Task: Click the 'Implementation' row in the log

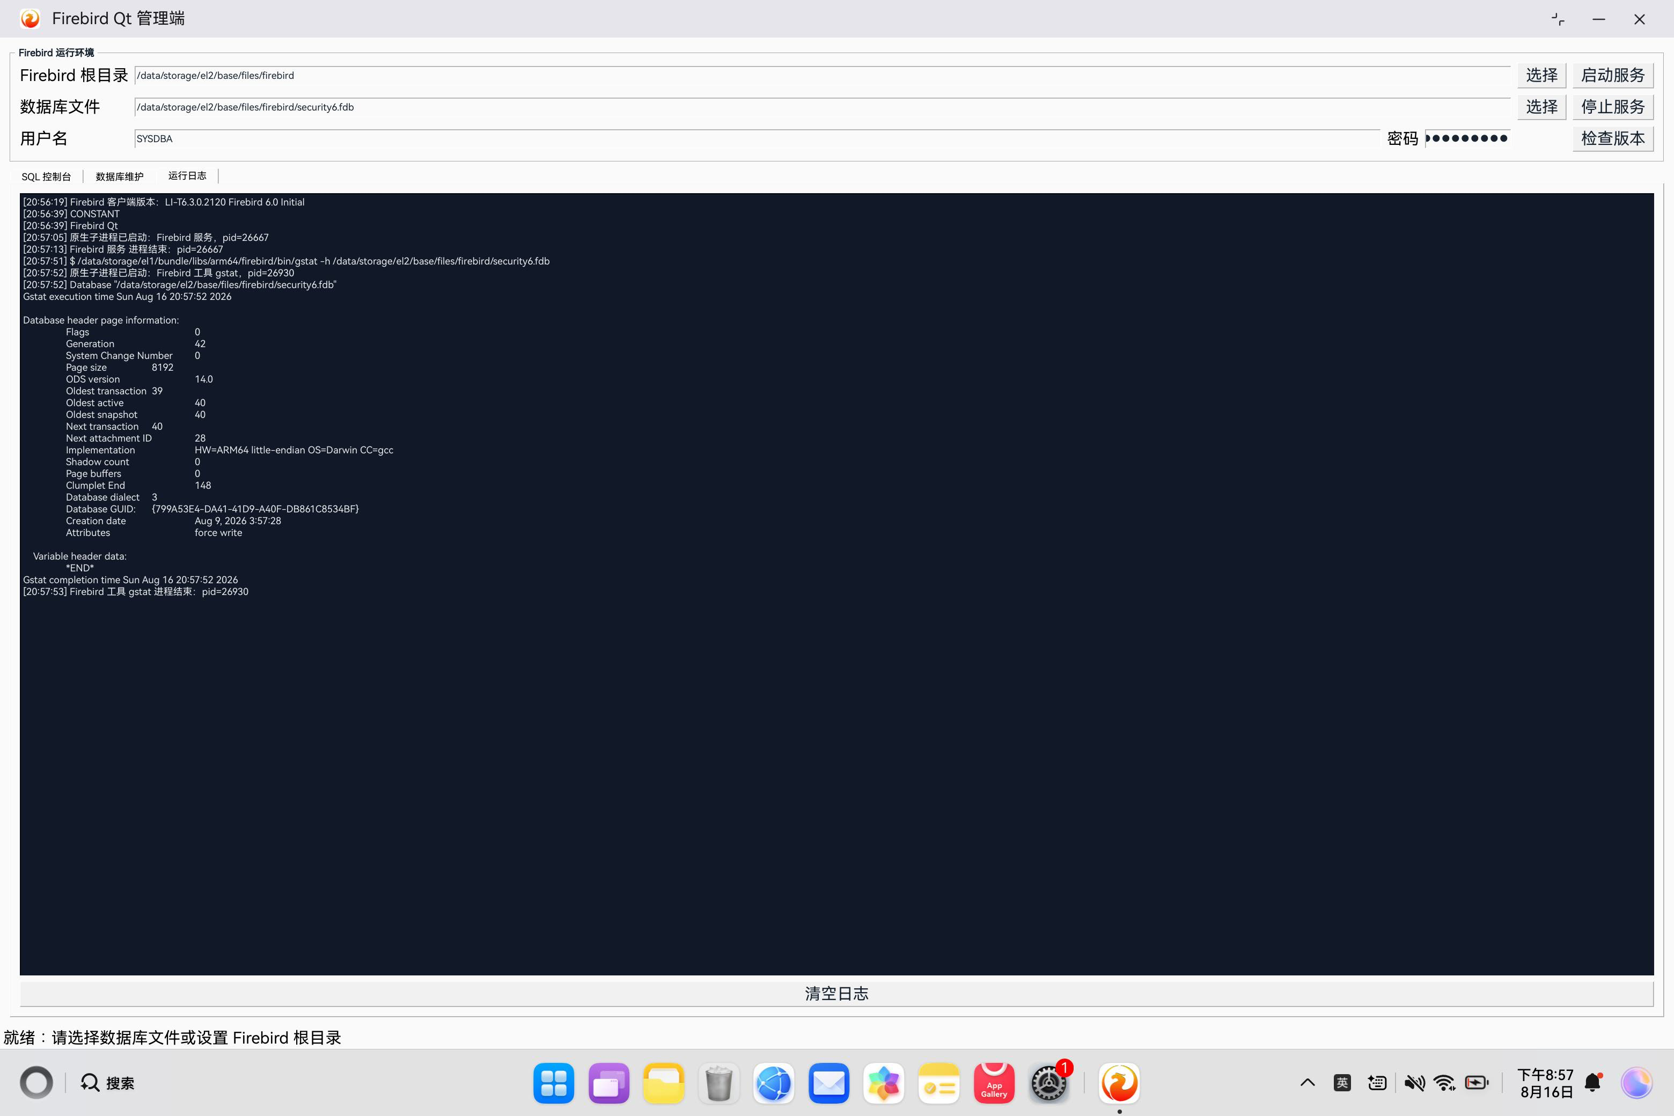Action: [229, 450]
